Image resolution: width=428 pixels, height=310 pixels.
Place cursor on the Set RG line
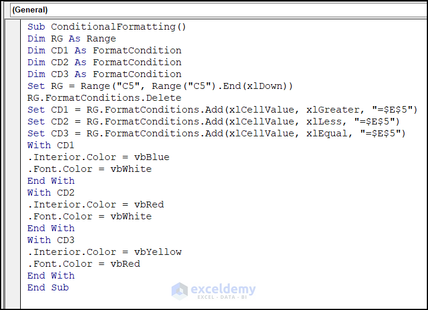point(160,86)
